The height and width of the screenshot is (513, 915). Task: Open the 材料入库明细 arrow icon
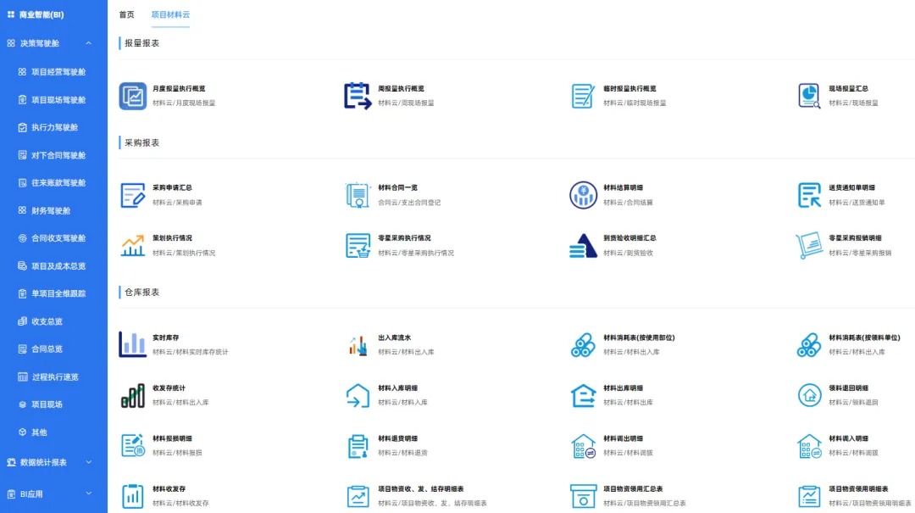coord(358,394)
